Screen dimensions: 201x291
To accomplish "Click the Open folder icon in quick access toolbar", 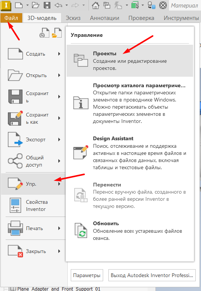I will click(36, 5).
